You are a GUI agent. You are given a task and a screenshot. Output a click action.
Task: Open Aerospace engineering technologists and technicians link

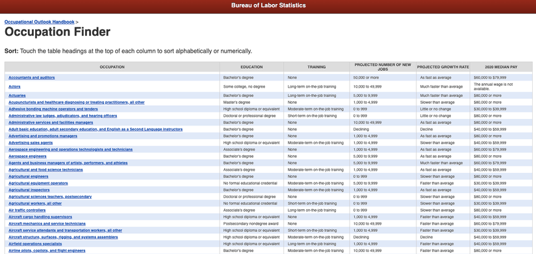point(70,149)
